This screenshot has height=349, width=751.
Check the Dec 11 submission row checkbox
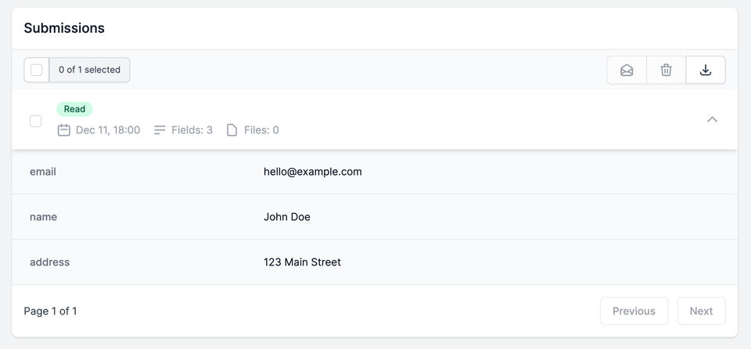(36, 121)
